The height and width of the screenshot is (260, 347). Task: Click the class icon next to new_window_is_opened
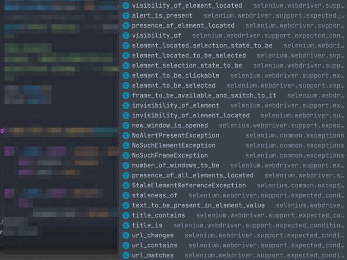[x=126, y=125]
